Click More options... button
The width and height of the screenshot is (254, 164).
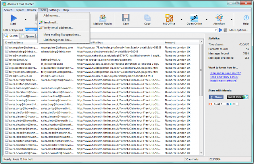coord(239,30)
